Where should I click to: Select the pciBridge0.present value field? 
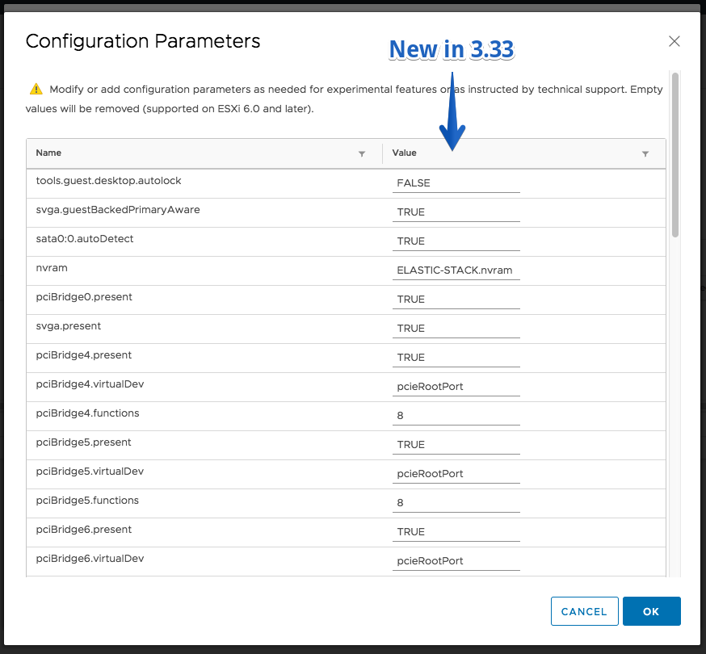coord(456,300)
